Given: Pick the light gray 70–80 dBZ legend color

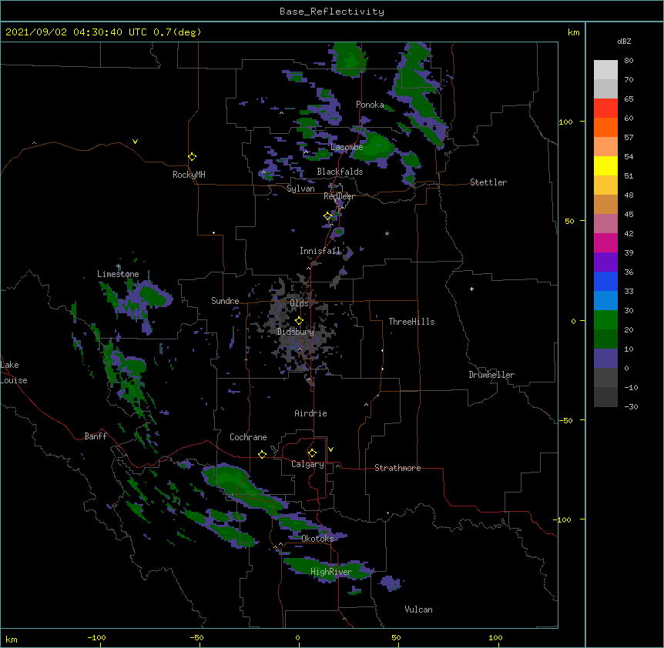Looking at the screenshot, I should click(605, 70).
